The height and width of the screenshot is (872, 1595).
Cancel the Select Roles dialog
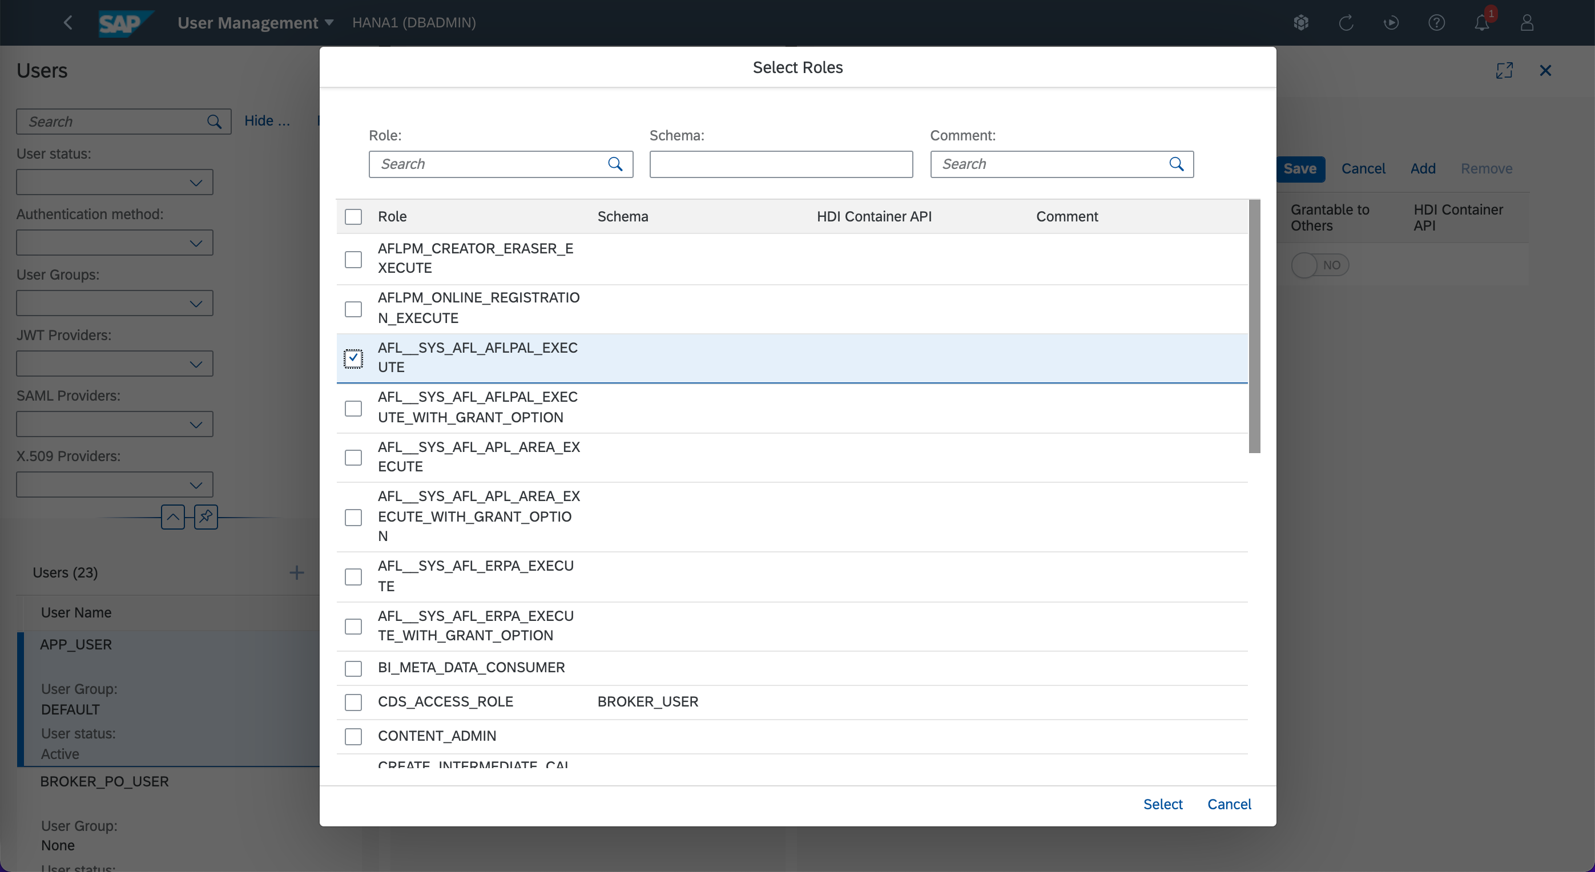pyautogui.click(x=1229, y=804)
